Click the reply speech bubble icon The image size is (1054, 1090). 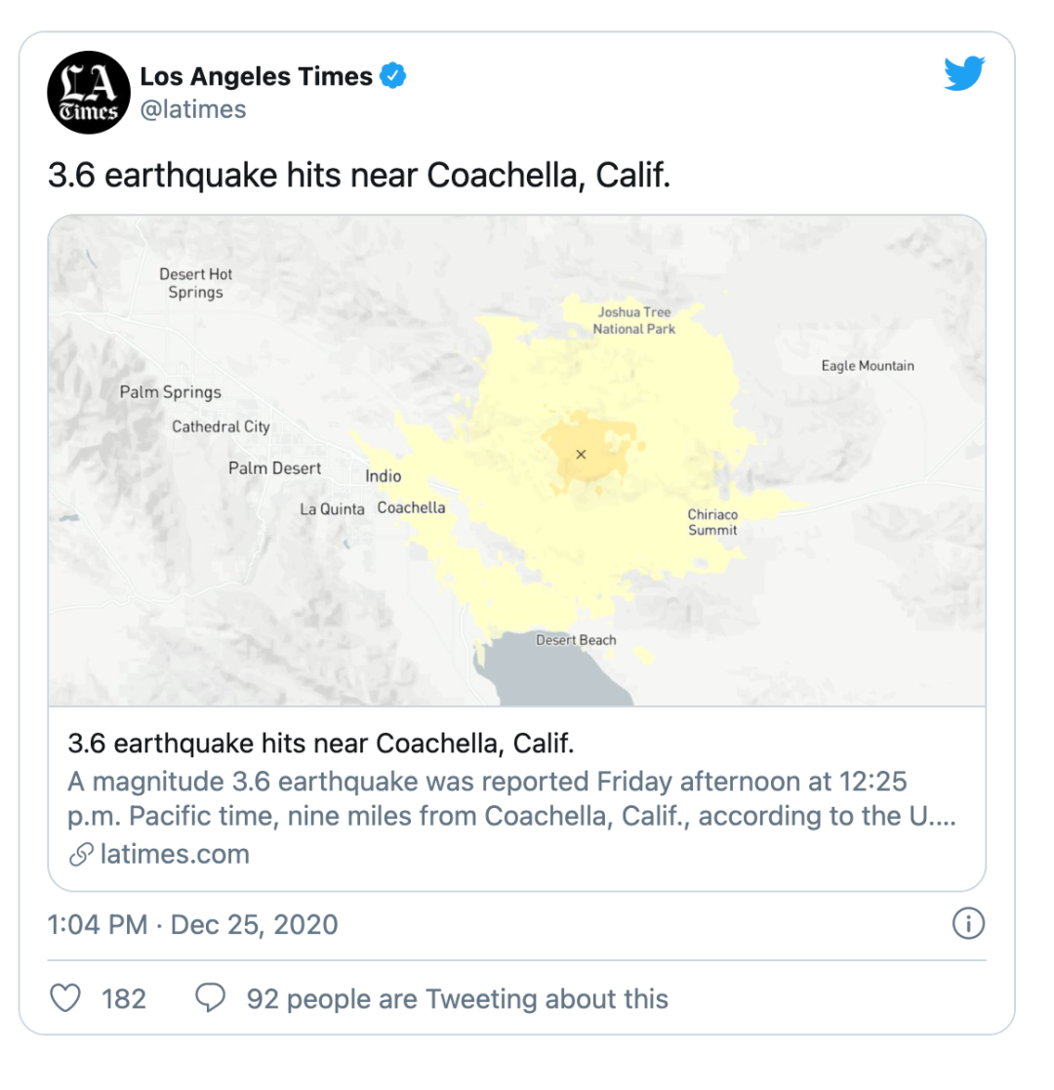[209, 998]
